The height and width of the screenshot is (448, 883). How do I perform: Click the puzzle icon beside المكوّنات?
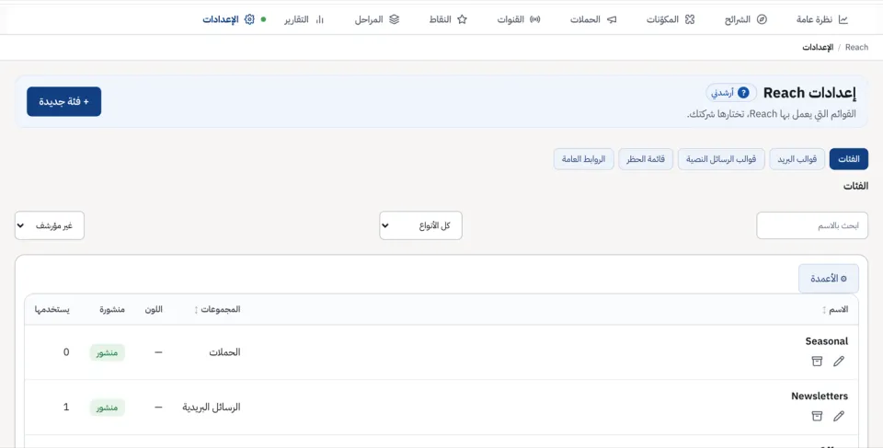689,19
